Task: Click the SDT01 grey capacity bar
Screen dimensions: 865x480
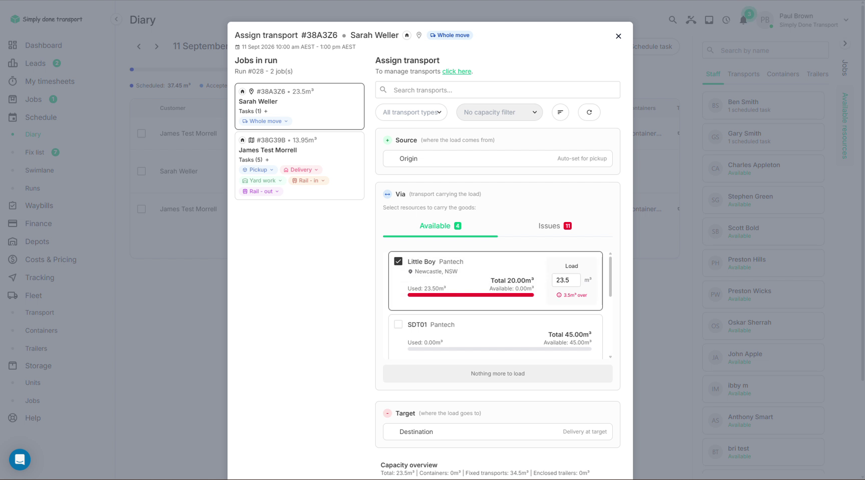Action: pos(500,349)
